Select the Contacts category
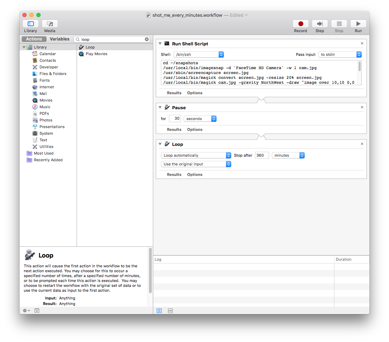Viewport: 389px width, 342px height. click(x=48, y=60)
